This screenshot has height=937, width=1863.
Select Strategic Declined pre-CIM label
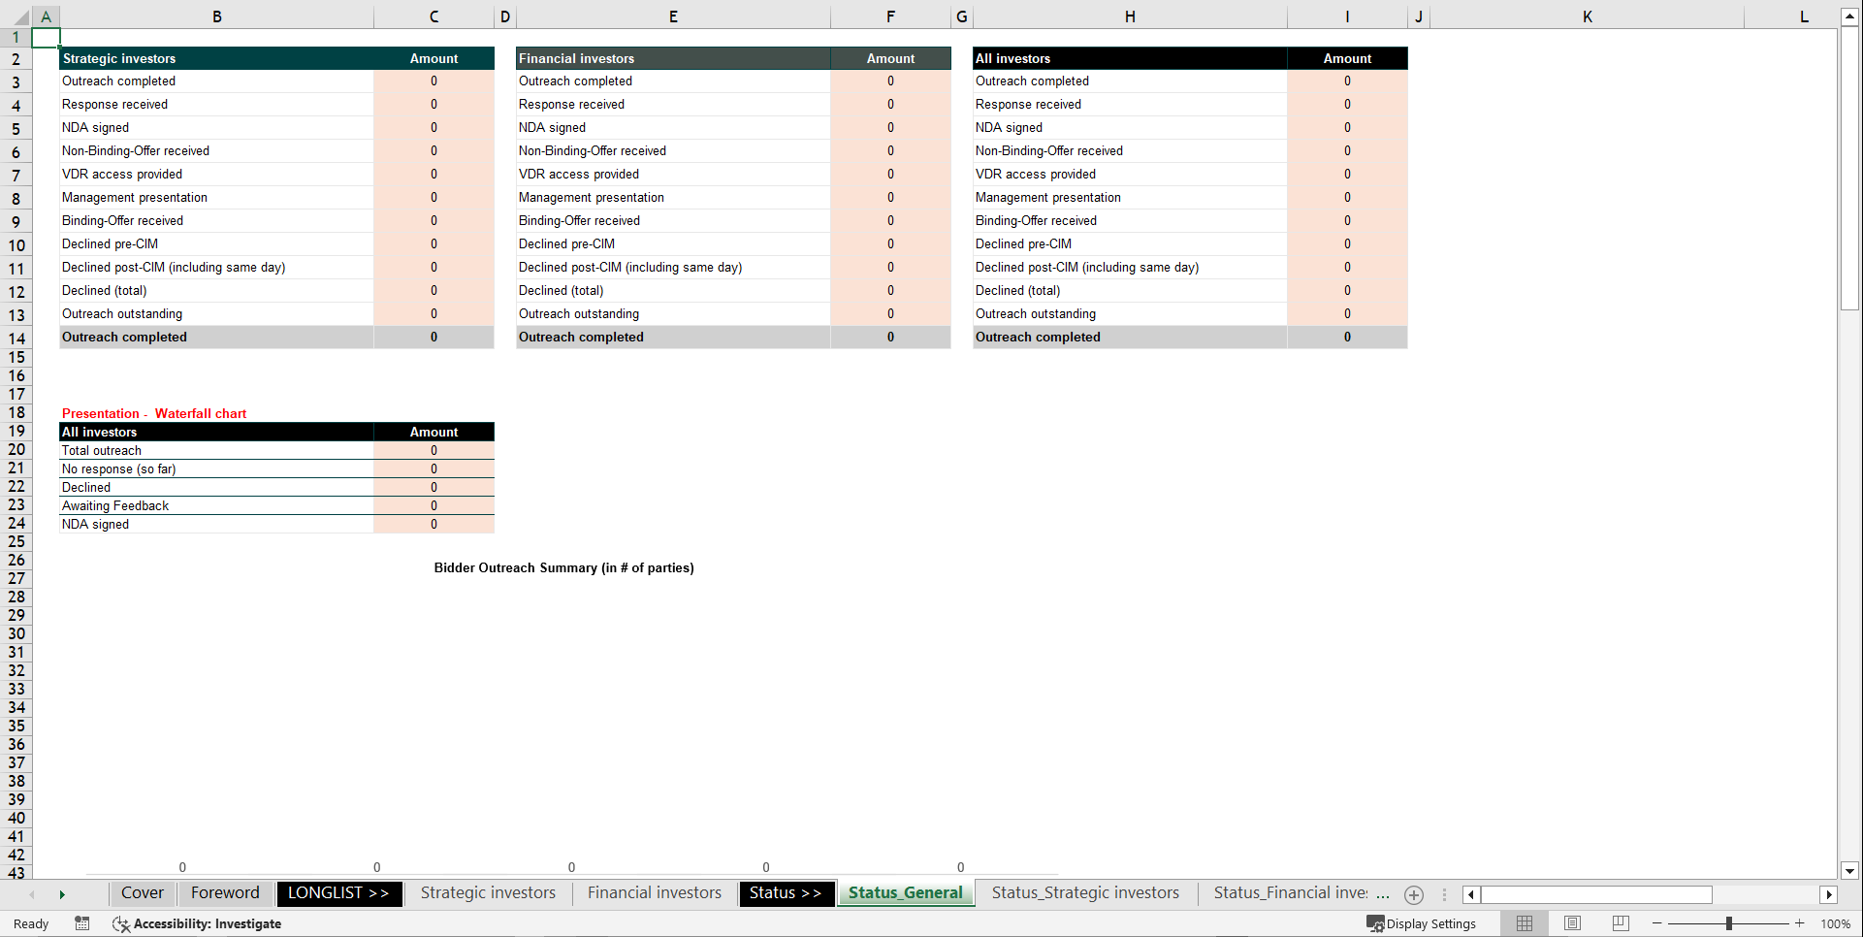[x=216, y=244]
